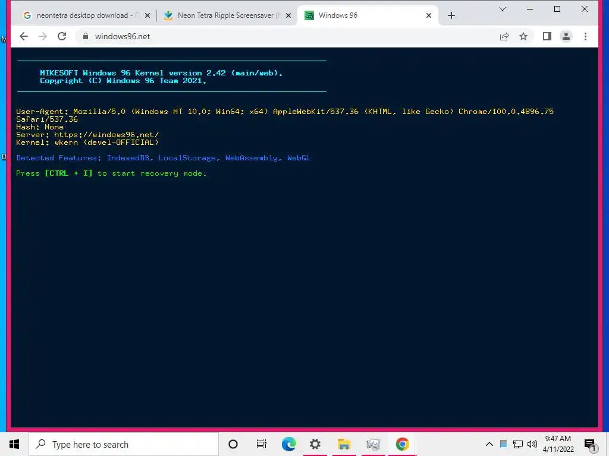The image size is (609, 456).
Task: Click the 'Detected Features' line
Action: coord(163,158)
